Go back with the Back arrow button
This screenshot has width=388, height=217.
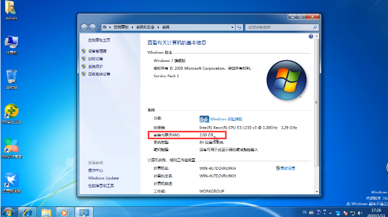[x=84, y=27]
